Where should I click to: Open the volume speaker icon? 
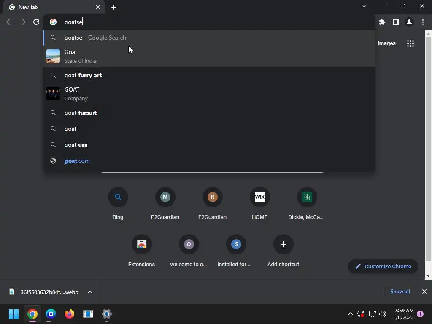[x=383, y=314]
